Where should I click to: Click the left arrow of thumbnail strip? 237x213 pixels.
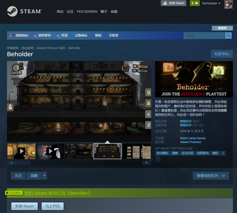point(11,163)
